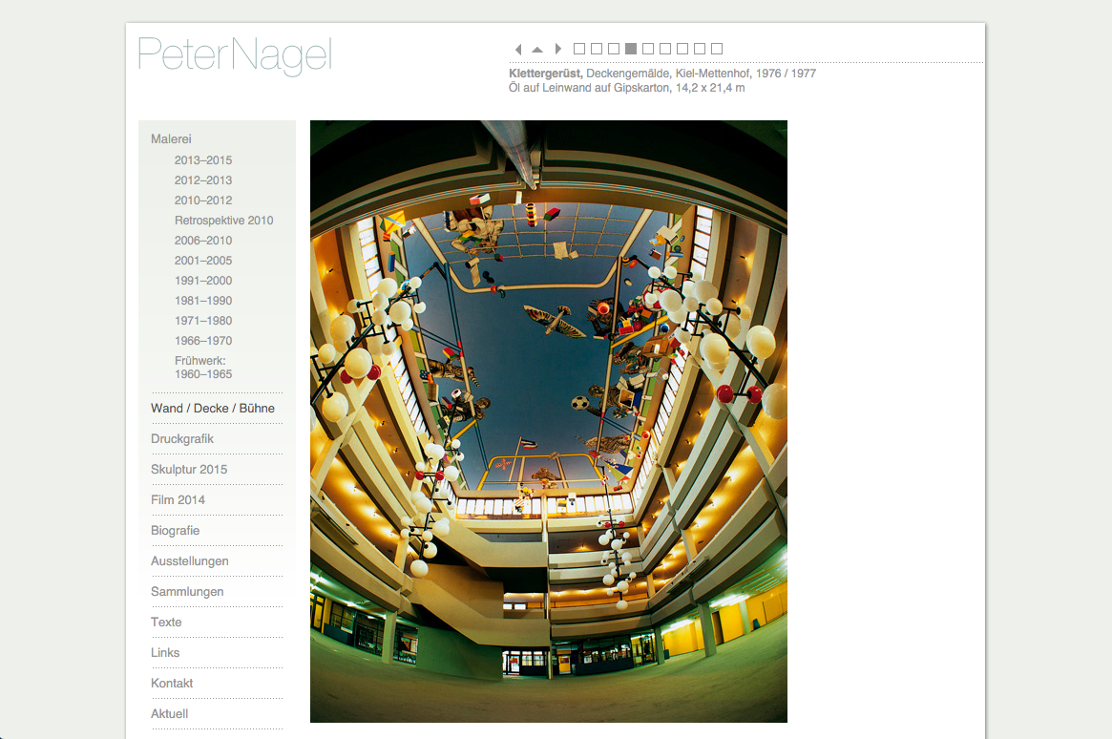Open paintings from 1991–2000
Image resolution: width=1112 pixels, height=739 pixels.
pyautogui.click(x=203, y=280)
